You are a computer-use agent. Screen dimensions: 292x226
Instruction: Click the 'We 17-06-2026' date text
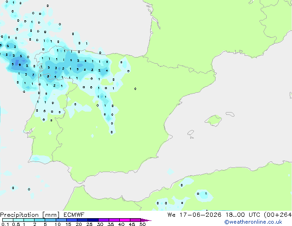tap(194, 214)
